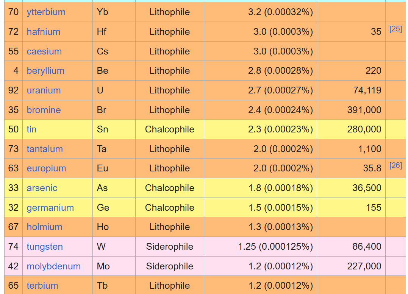Screen dimensions: 408x294
Task: Select abundance value '2.4 (0.00024%)'
Action: (x=280, y=110)
